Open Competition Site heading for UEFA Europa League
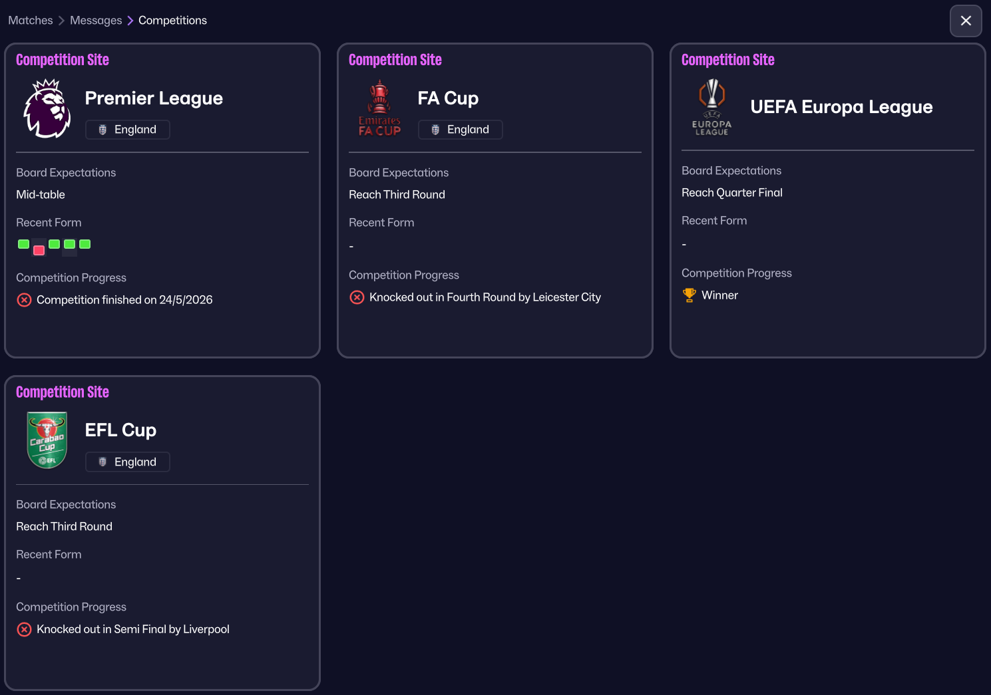Image resolution: width=991 pixels, height=695 pixels. pyautogui.click(x=727, y=60)
